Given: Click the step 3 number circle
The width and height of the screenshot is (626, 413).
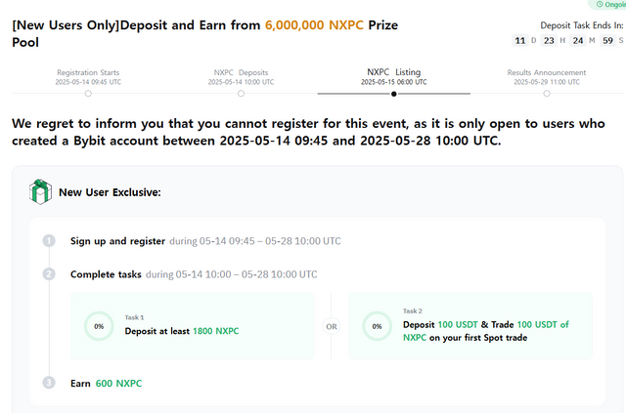Looking at the screenshot, I should (49, 383).
